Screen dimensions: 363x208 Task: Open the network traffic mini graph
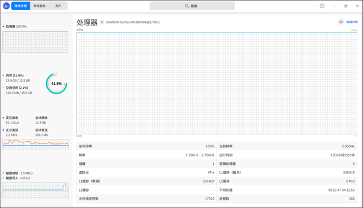[36, 145]
